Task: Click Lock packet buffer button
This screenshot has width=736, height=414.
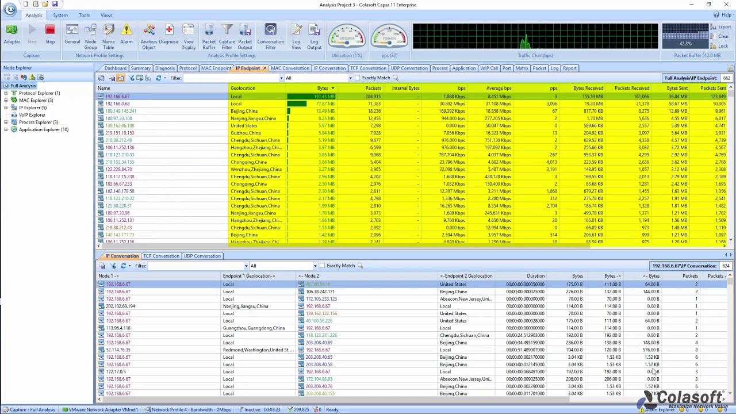Action: coord(719,46)
